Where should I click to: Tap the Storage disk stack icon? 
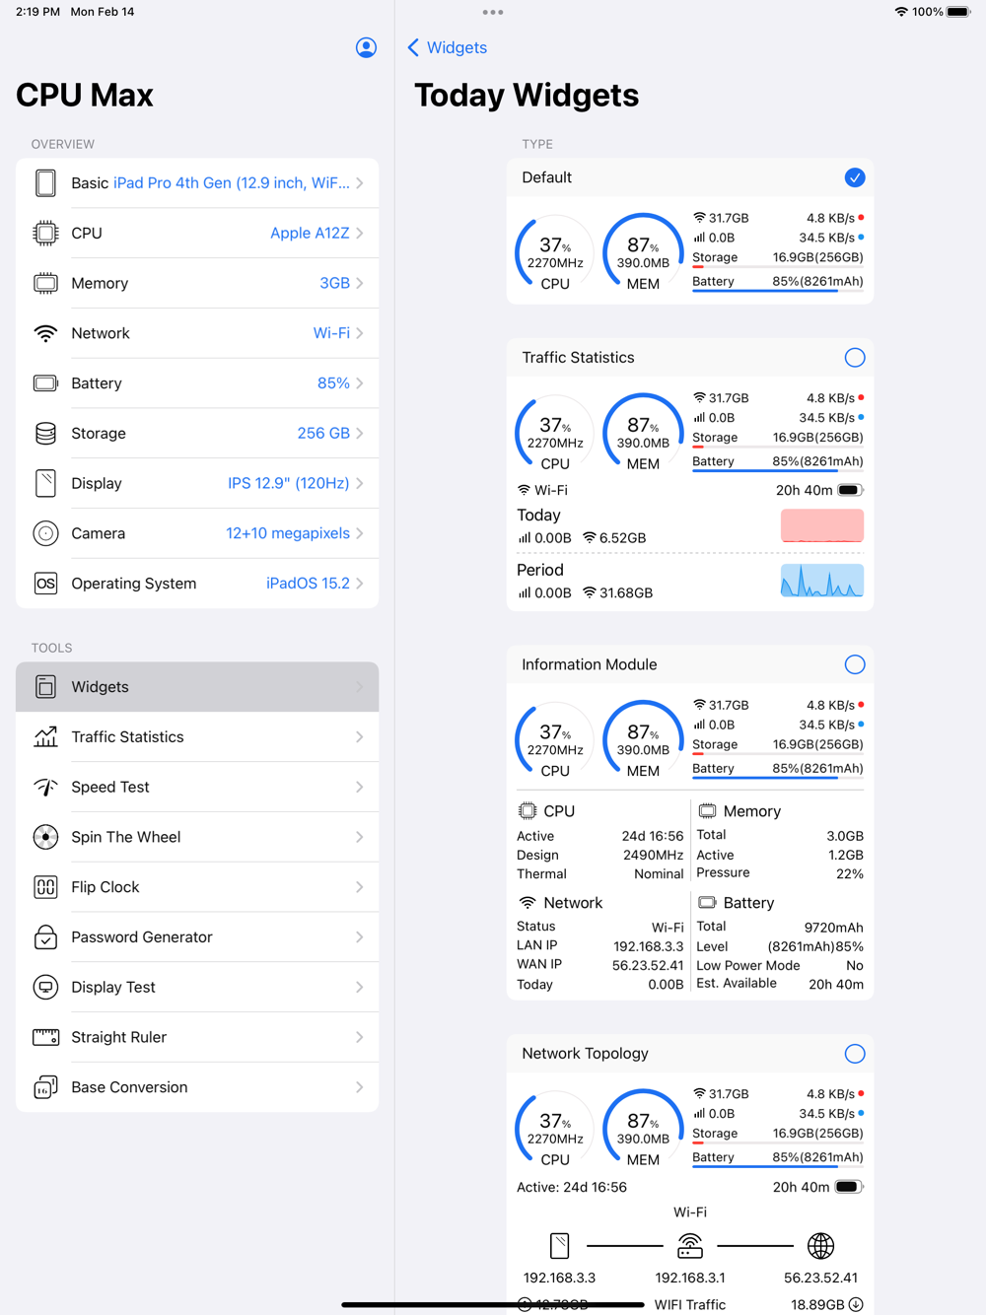coord(45,434)
